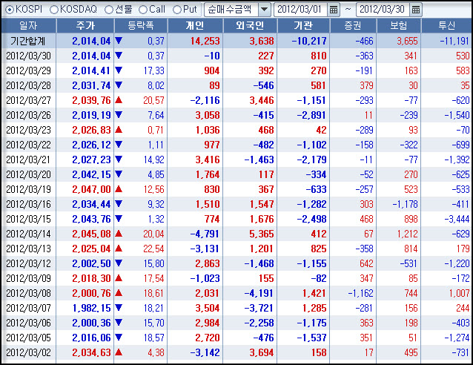Select date cell 2012/03/20

28,174
